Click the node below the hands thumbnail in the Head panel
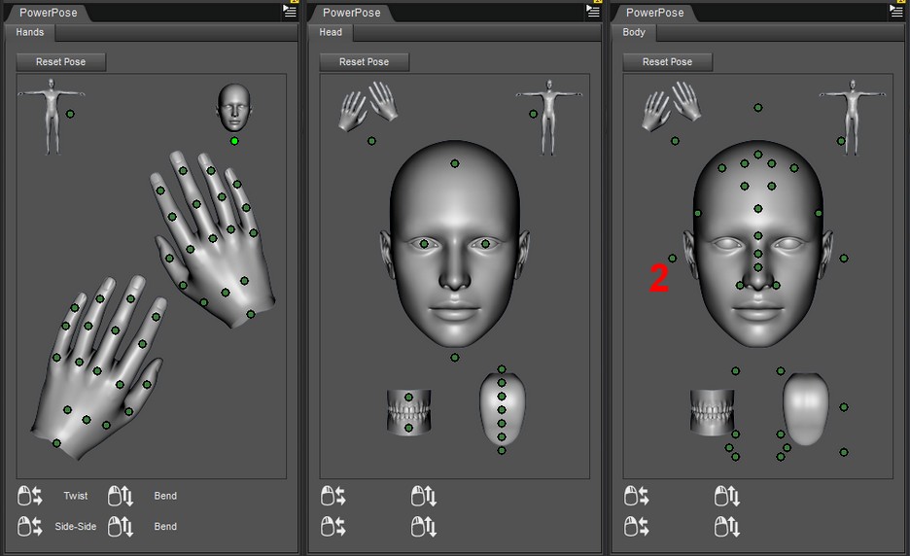Image resolution: width=910 pixels, height=556 pixels. click(371, 141)
